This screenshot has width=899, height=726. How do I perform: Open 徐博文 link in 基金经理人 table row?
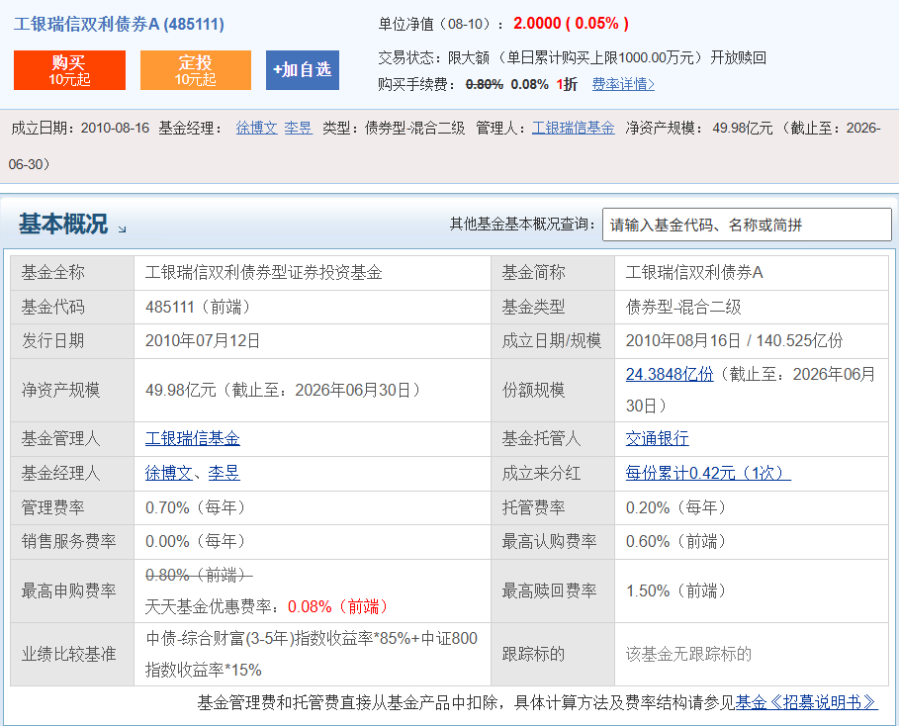coord(168,473)
